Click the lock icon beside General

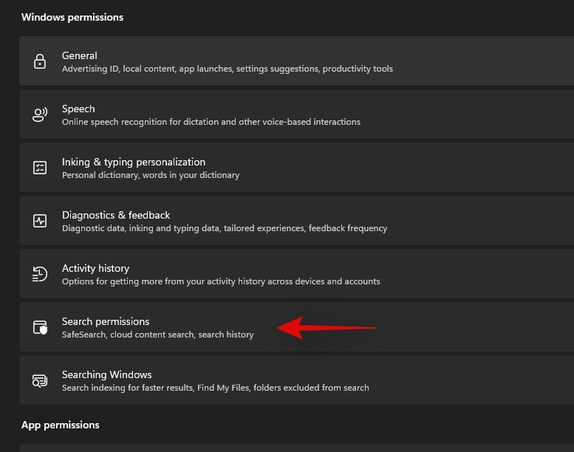click(x=40, y=61)
